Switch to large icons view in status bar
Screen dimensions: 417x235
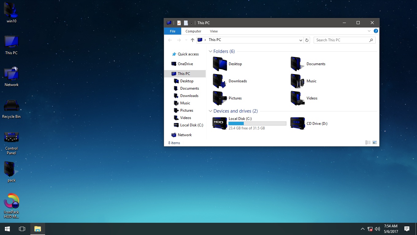point(374,143)
